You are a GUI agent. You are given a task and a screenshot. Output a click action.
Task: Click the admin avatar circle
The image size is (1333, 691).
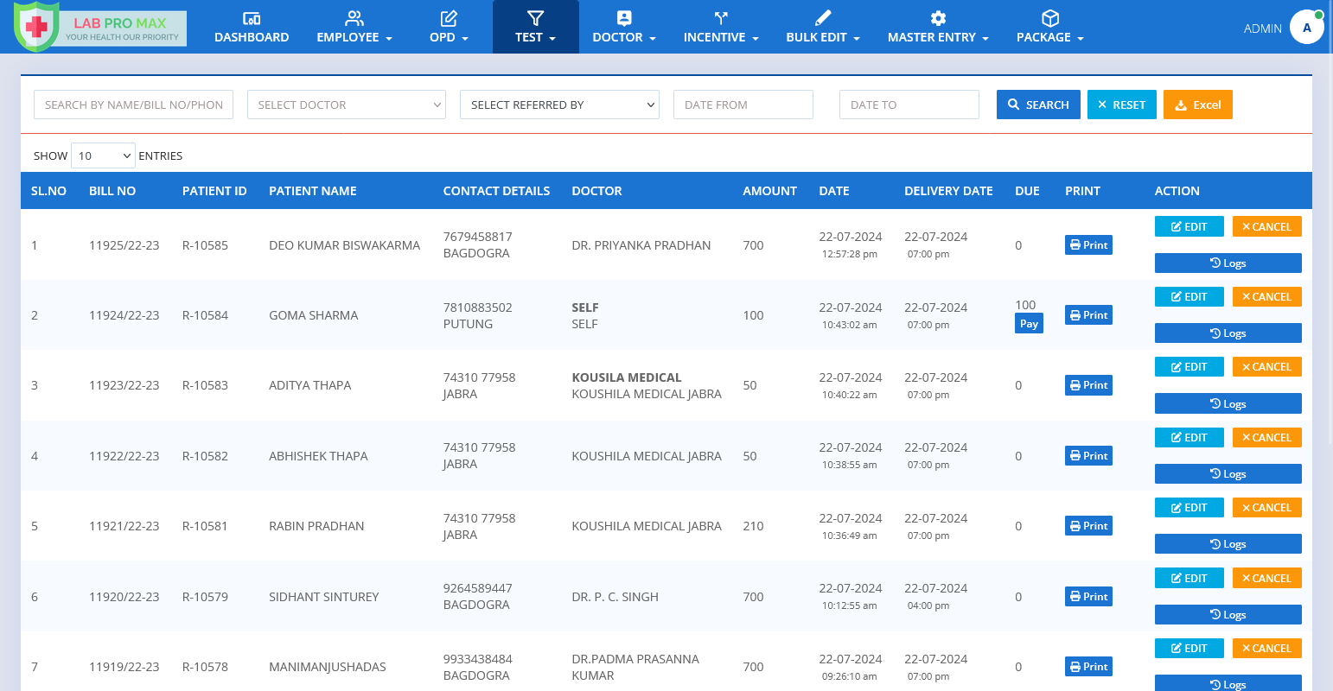(x=1306, y=28)
